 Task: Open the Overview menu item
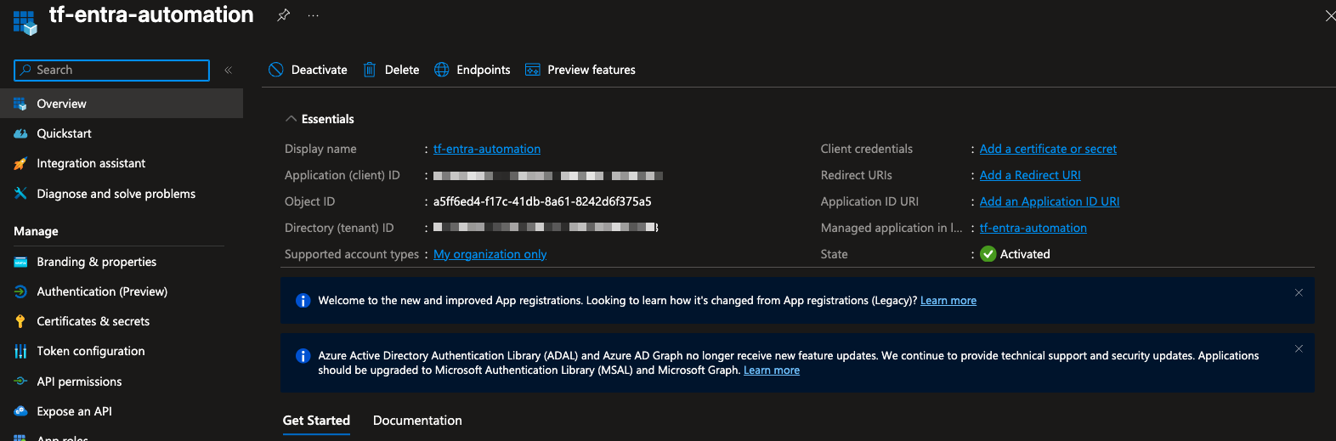(122, 104)
